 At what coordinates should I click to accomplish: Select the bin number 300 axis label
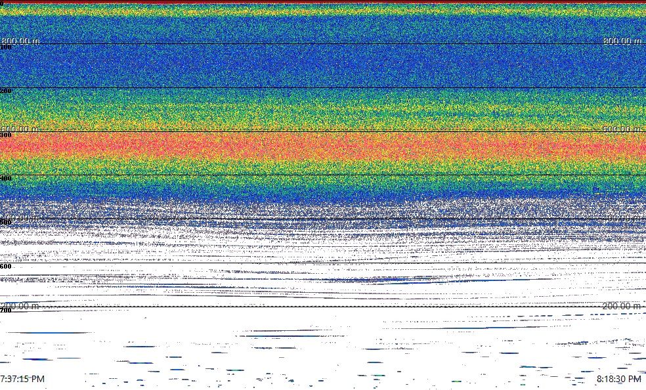pos(6,135)
